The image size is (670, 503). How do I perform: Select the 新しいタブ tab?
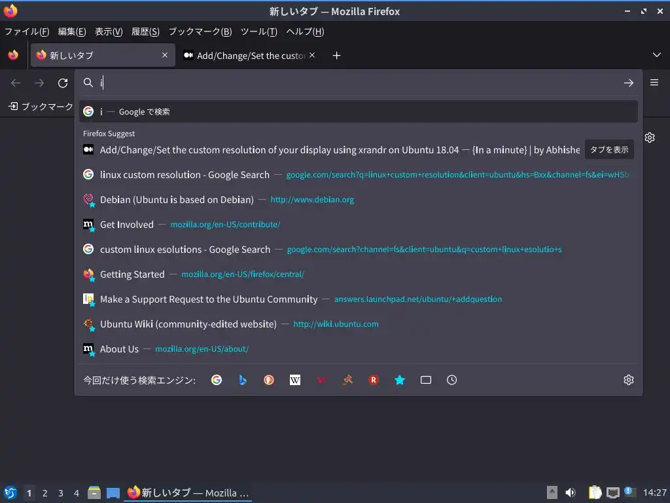point(103,55)
